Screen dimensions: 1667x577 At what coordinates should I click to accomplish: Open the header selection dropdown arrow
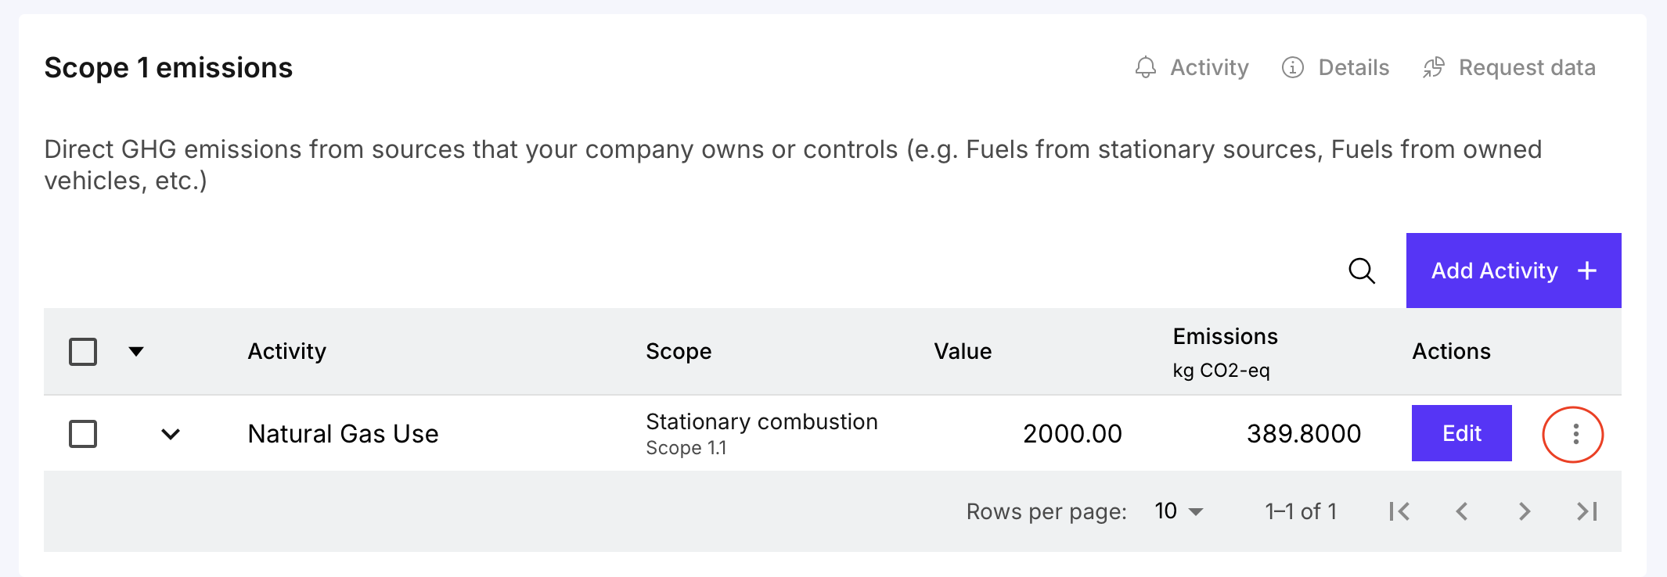point(136,352)
